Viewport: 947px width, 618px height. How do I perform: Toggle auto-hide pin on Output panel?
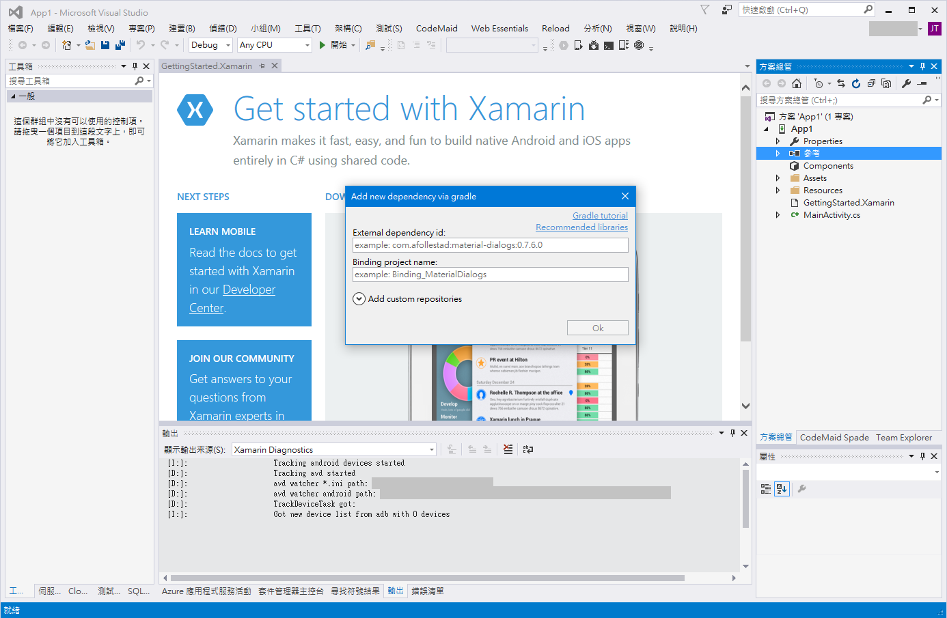732,433
